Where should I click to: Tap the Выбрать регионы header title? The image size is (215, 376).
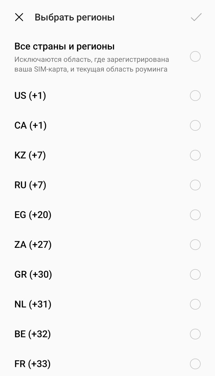pyautogui.click(x=74, y=17)
